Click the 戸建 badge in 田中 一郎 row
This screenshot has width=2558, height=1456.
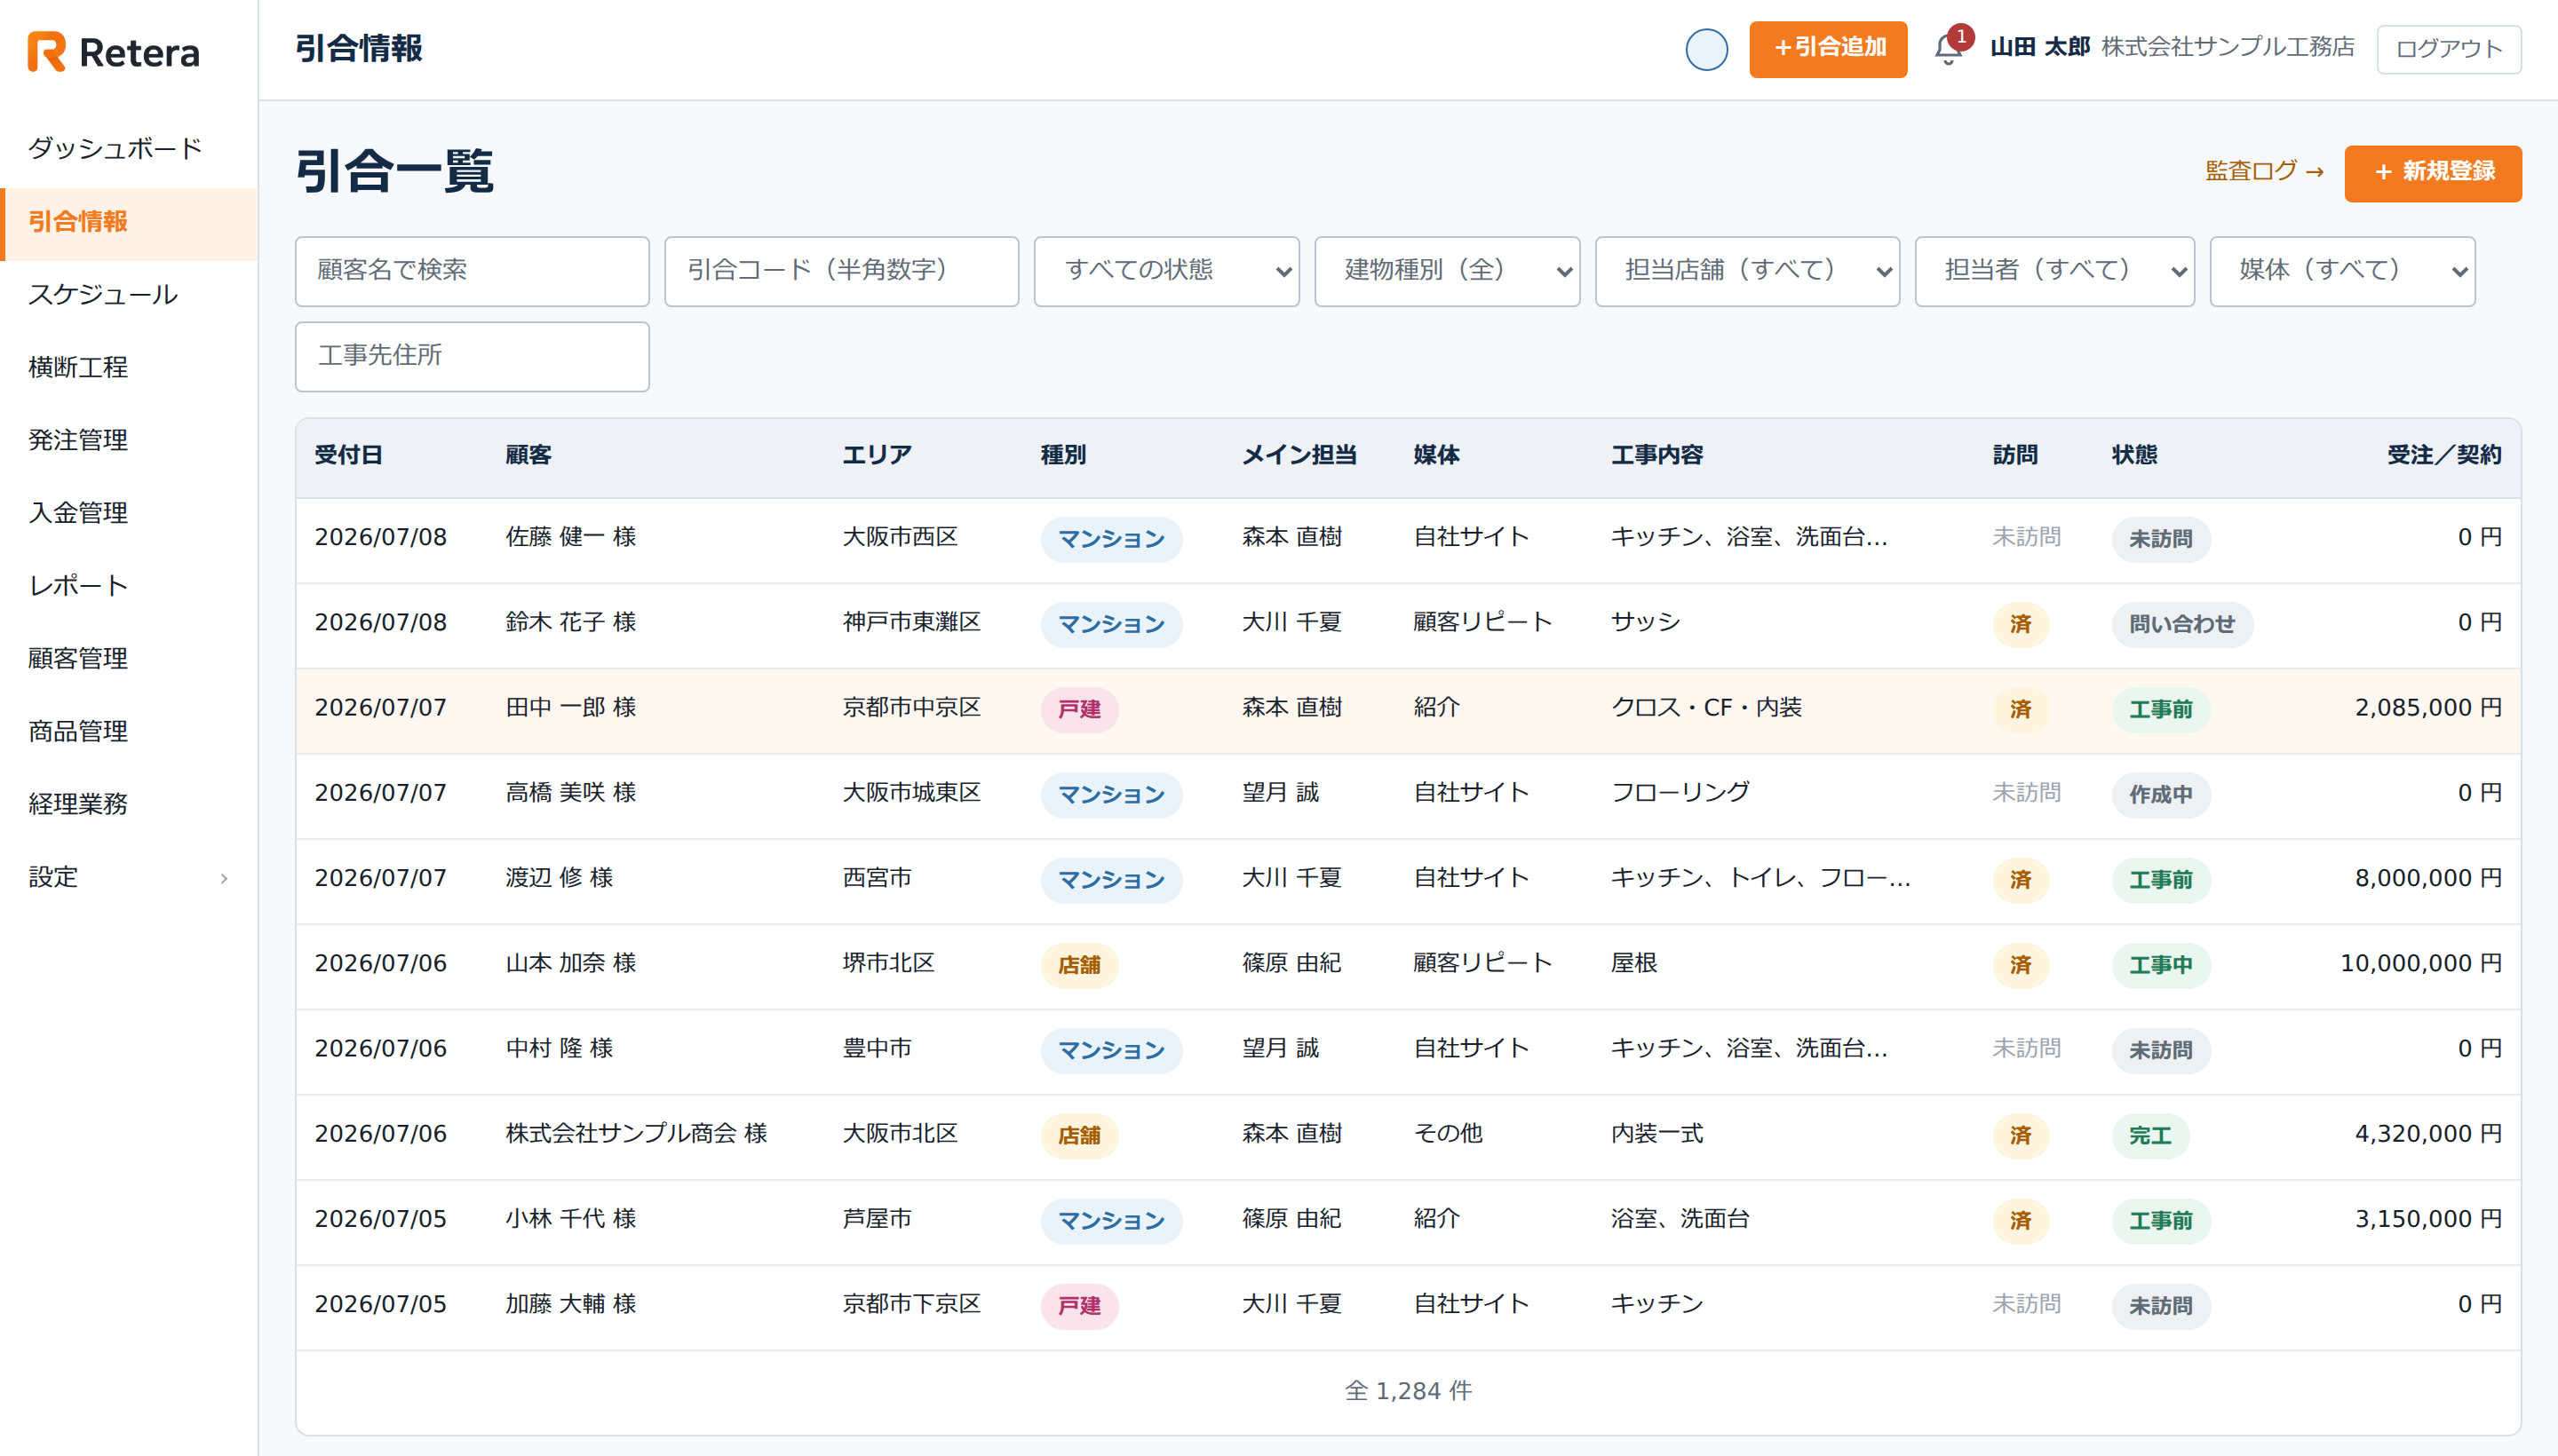coord(1078,709)
